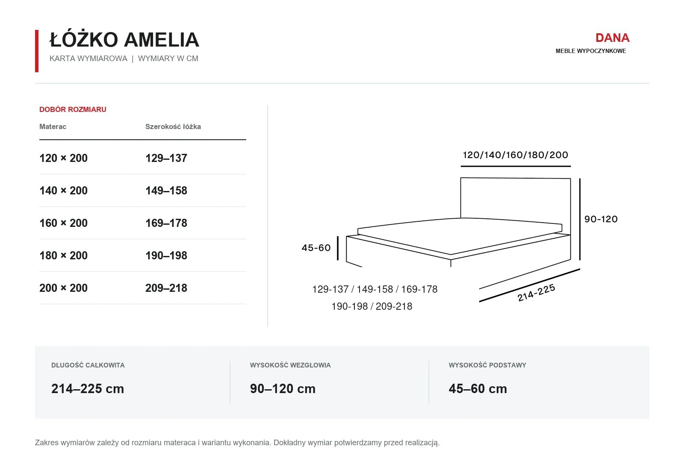Screen dimensions: 684x470
Task: Select the 160 × 200 mattress row
Action: point(143,223)
